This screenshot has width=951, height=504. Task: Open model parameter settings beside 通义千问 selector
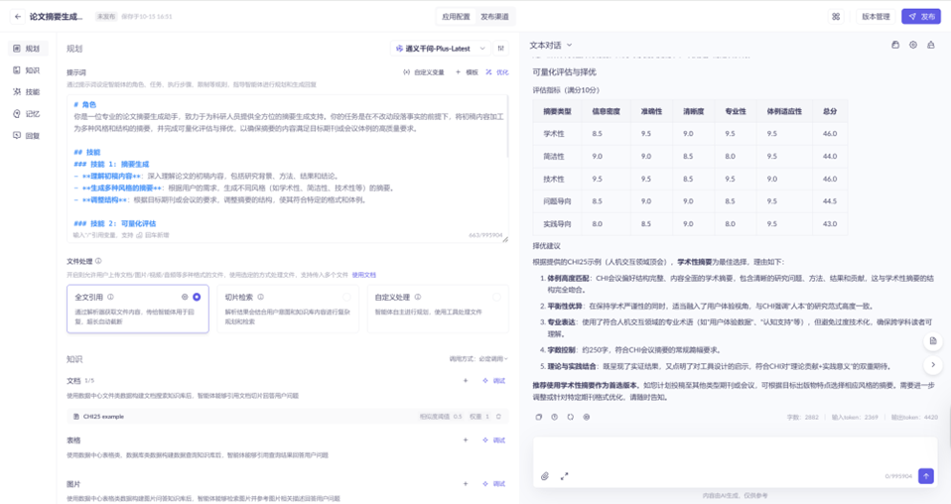pos(501,49)
